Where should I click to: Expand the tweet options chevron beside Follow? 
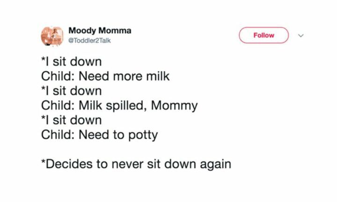click(301, 36)
